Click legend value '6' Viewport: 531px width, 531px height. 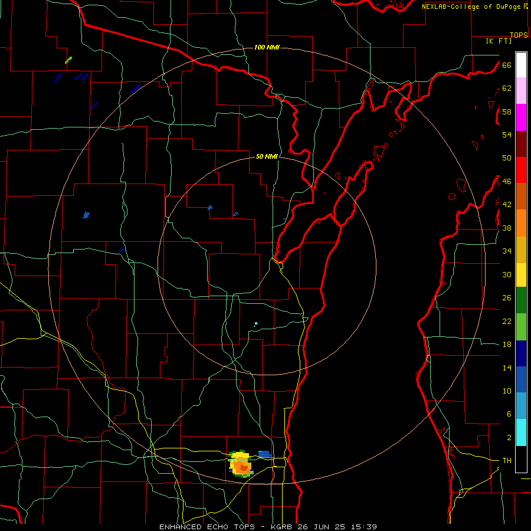point(509,414)
